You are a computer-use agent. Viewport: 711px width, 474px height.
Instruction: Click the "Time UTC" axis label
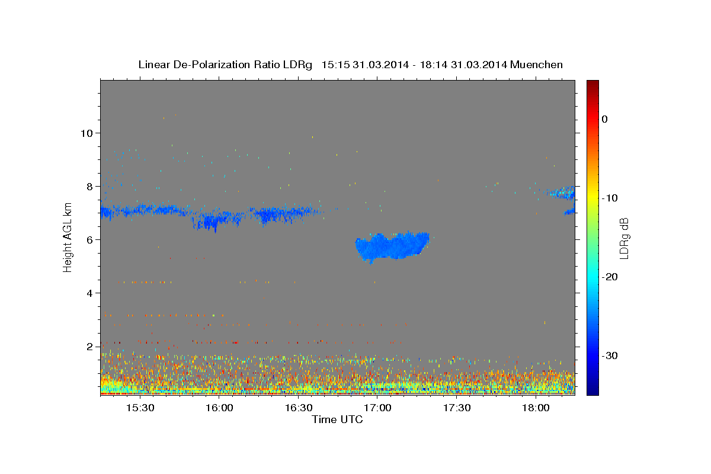tap(337, 419)
